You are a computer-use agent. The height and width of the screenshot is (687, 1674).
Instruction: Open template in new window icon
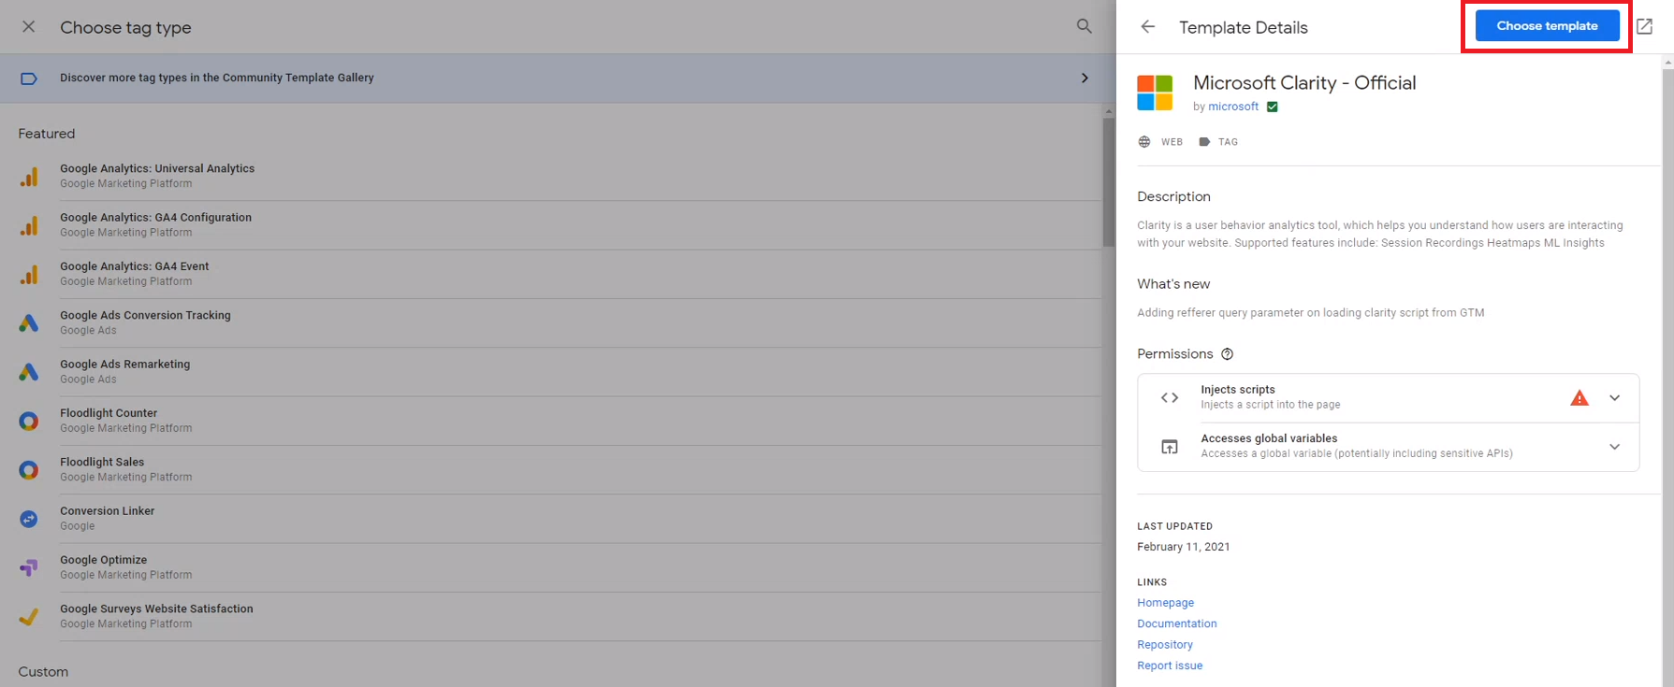coord(1644,26)
